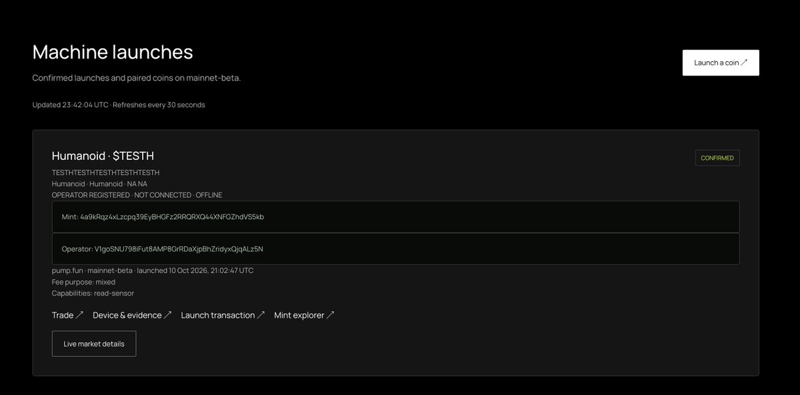Viewport: 800px width, 395px height.
Task: Click the Launch a coin button
Action: (721, 63)
